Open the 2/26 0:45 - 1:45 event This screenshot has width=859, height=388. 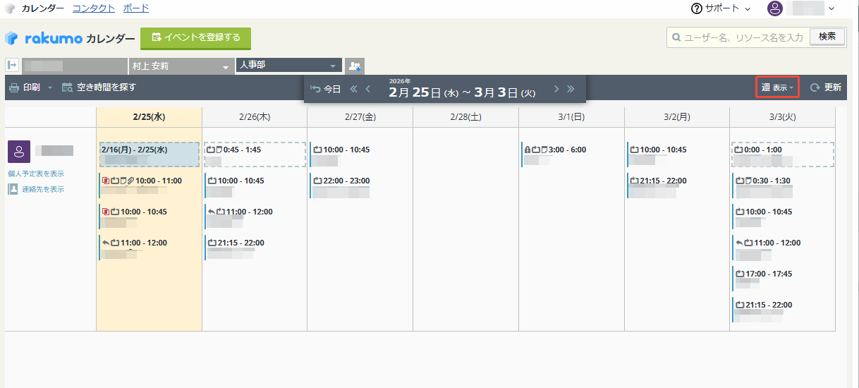[x=255, y=154]
